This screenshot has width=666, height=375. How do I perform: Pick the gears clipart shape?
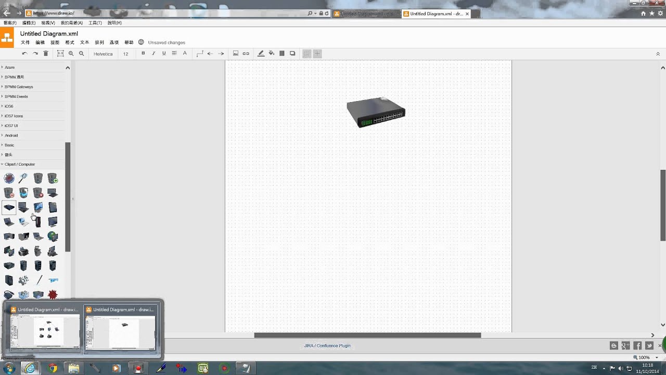click(x=23, y=280)
